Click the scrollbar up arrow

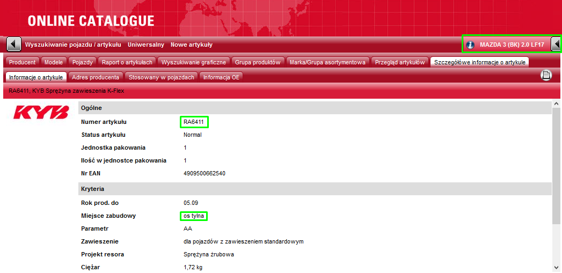coord(557,104)
